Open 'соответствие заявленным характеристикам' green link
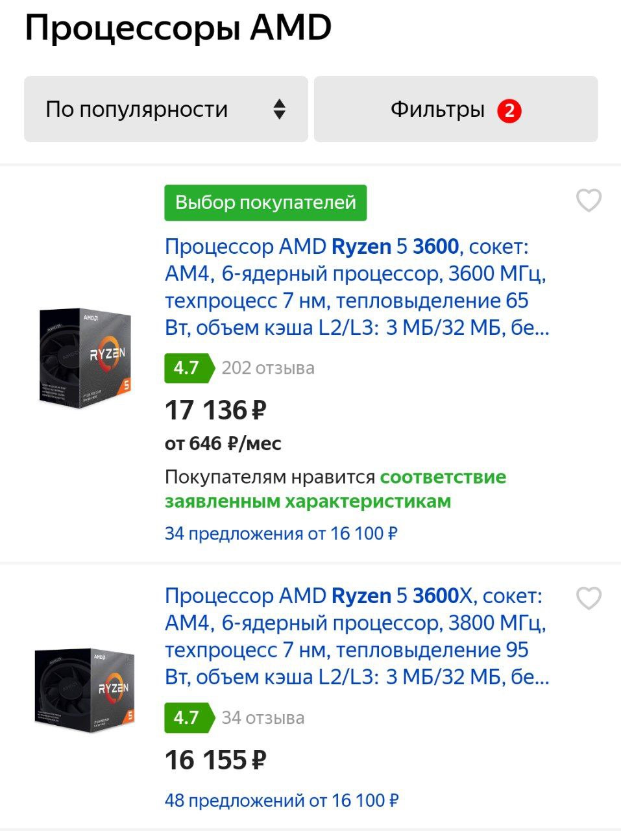Image resolution: width=621 pixels, height=831 pixels. coord(335,490)
